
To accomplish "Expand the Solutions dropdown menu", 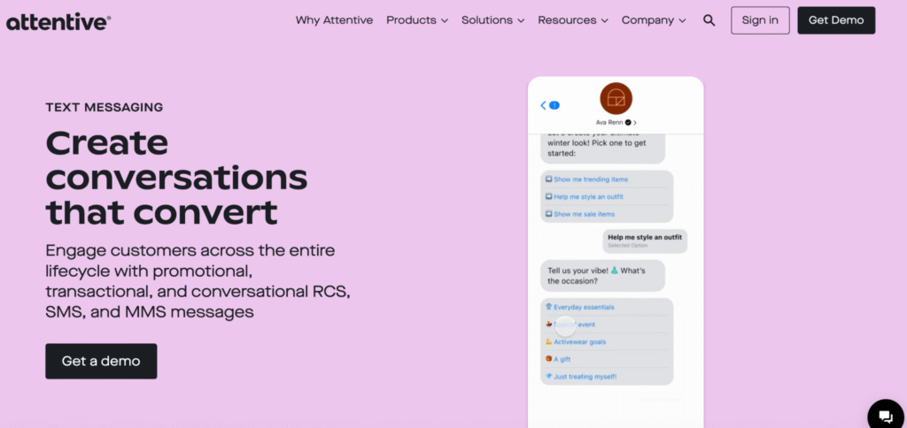I will click(492, 20).
